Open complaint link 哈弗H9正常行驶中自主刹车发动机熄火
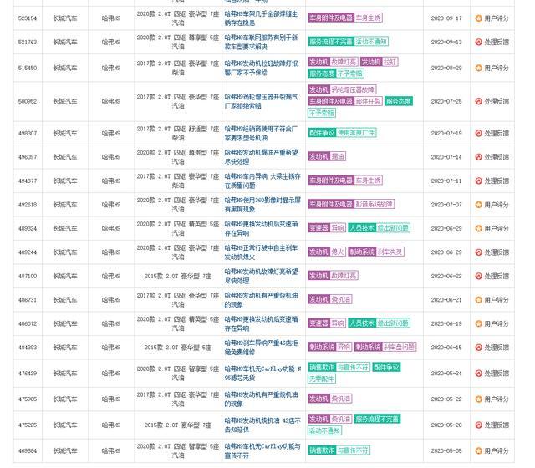This screenshot has width=535, height=468. point(261,252)
